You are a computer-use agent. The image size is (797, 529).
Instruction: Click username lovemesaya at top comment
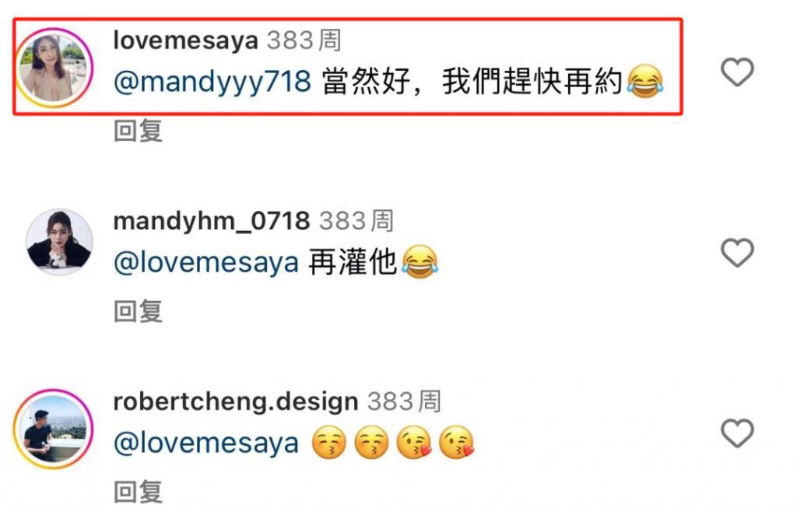(185, 40)
